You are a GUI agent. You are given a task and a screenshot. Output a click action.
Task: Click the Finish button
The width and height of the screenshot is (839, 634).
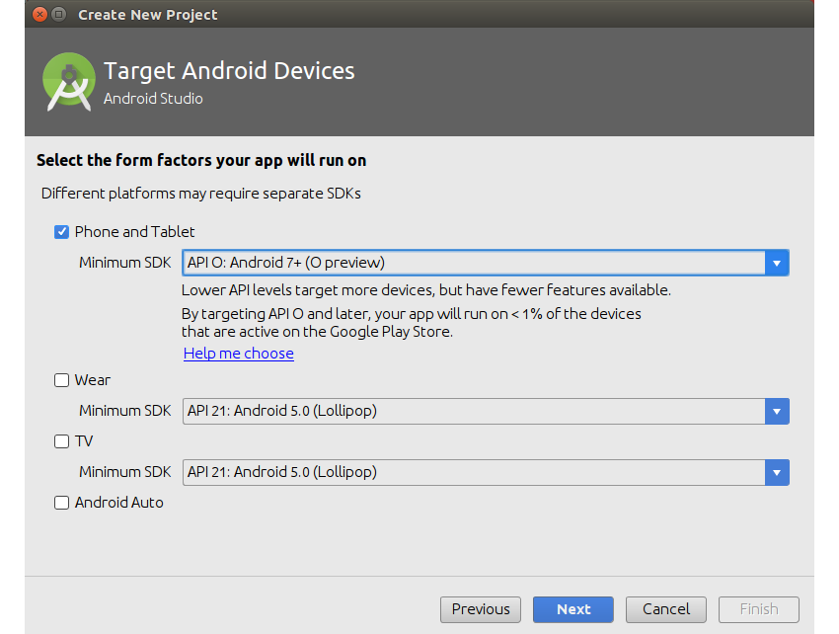click(x=759, y=609)
